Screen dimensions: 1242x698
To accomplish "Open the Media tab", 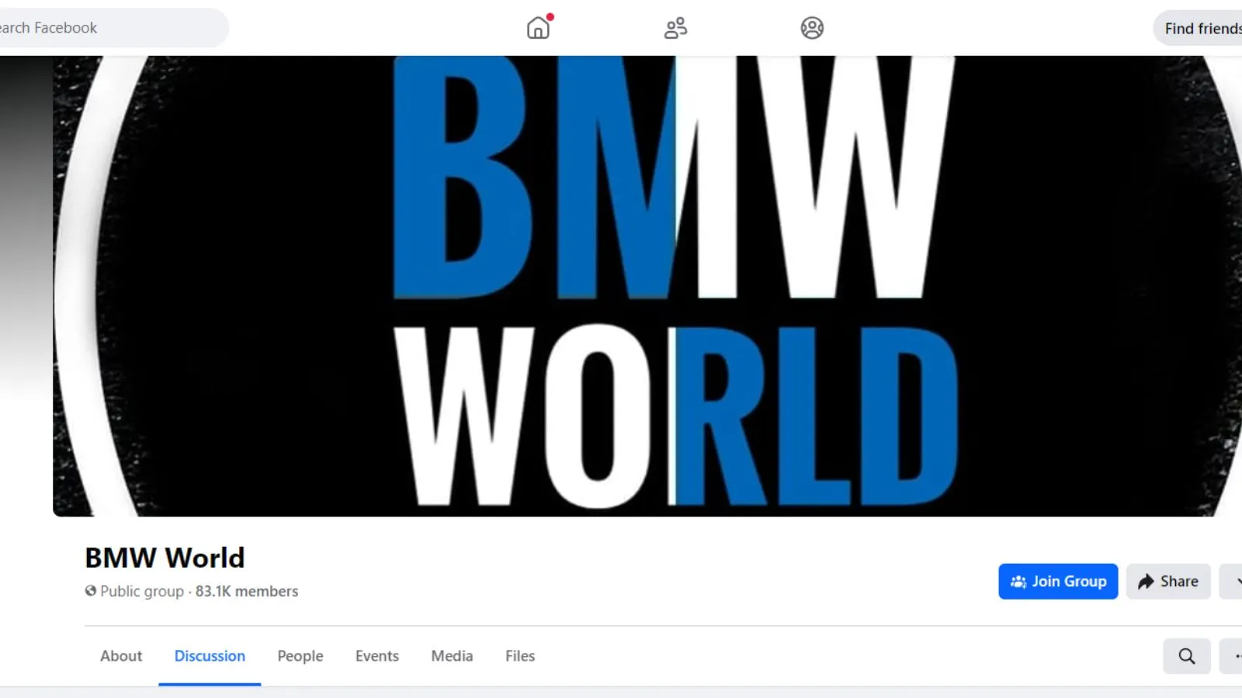I will pos(452,656).
